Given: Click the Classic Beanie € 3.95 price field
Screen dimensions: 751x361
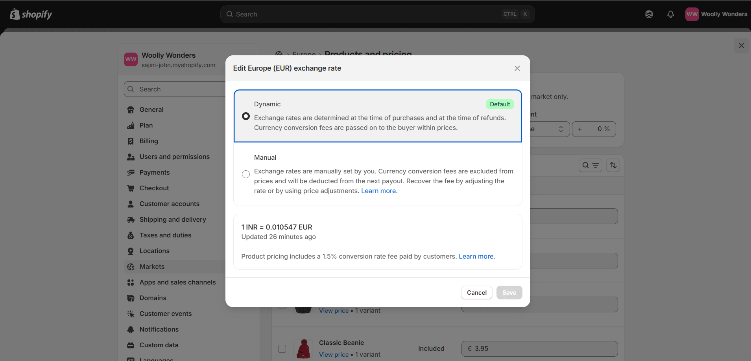Looking at the screenshot, I should coord(539,348).
